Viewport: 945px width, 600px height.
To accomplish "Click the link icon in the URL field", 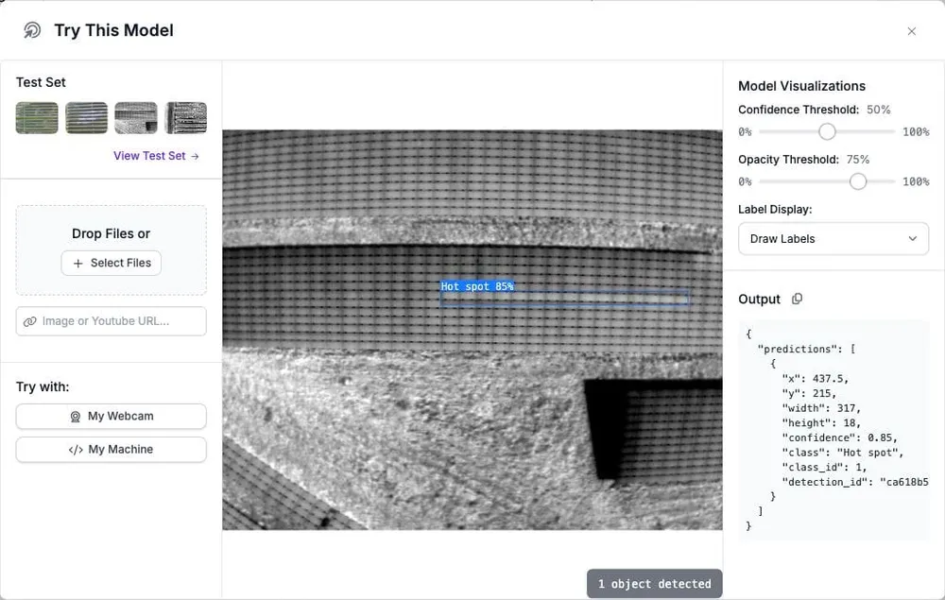I will [x=29, y=321].
